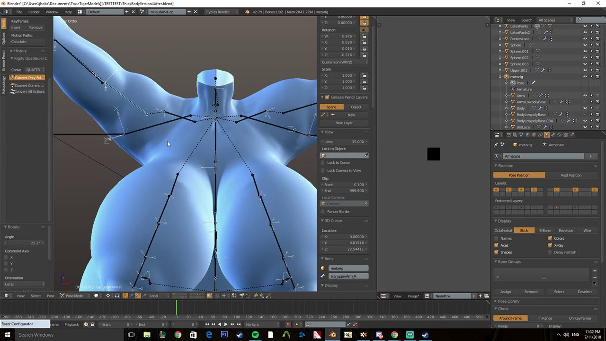The image size is (606, 341).
Task: Click the eyedropper next to Lock to Object
Action: click(x=365, y=155)
